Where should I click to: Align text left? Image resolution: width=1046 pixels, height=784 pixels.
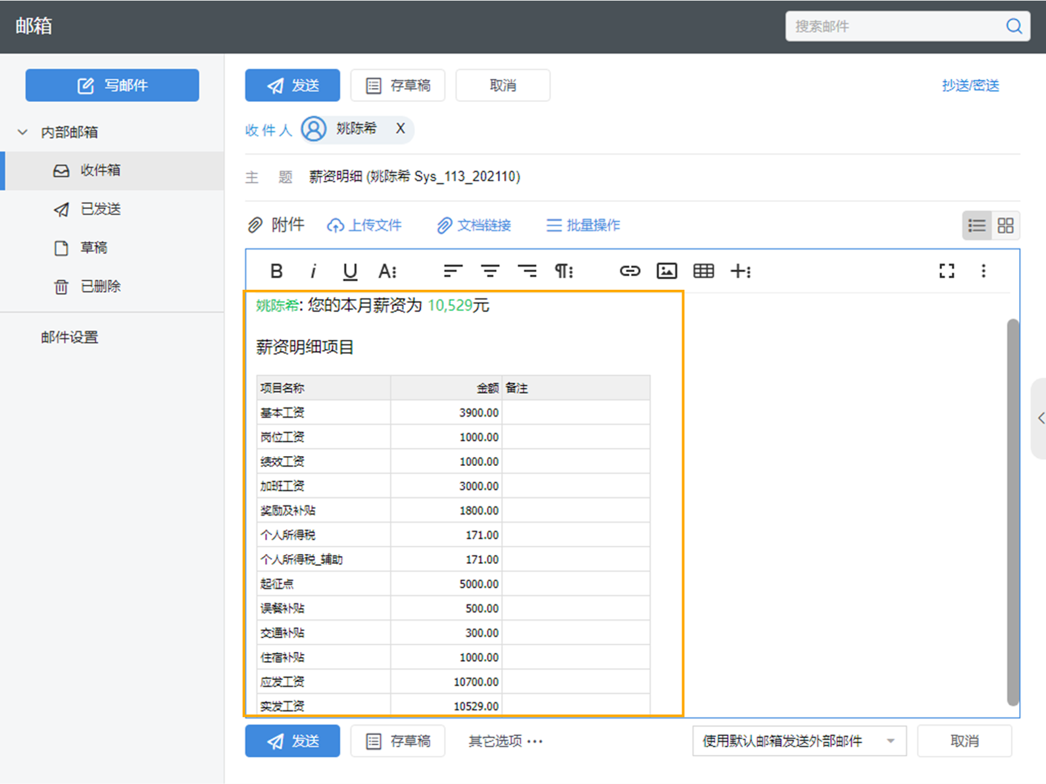click(453, 271)
